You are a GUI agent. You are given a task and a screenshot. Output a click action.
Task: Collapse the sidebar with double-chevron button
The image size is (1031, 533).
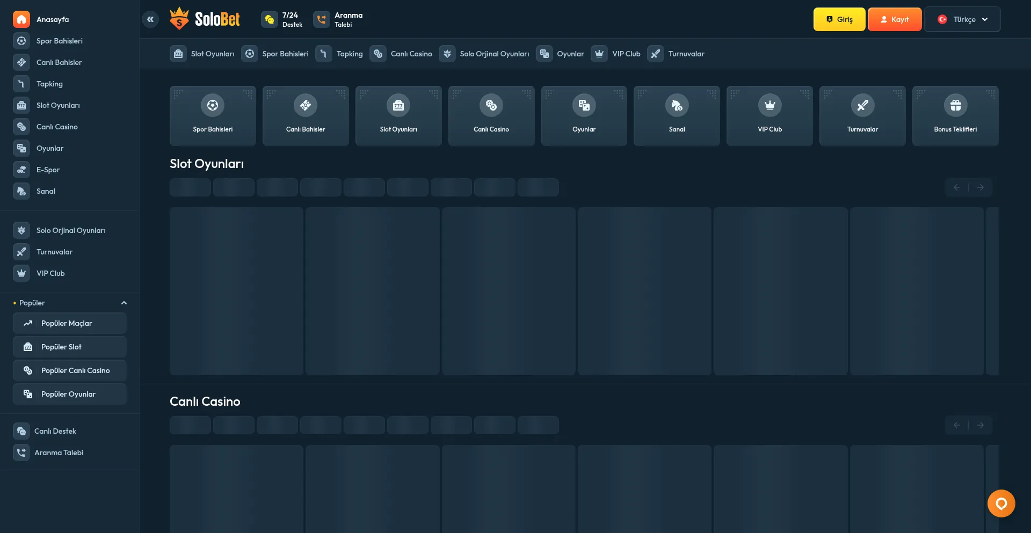(150, 19)
